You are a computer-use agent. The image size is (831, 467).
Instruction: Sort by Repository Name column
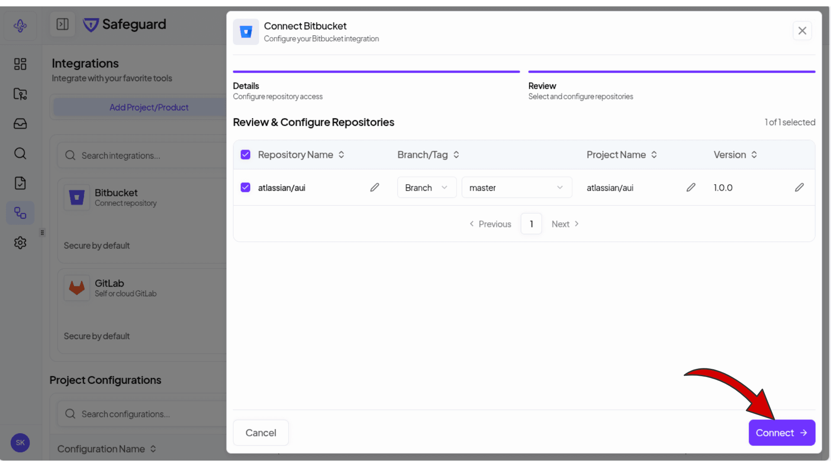(x=341, y=154)
